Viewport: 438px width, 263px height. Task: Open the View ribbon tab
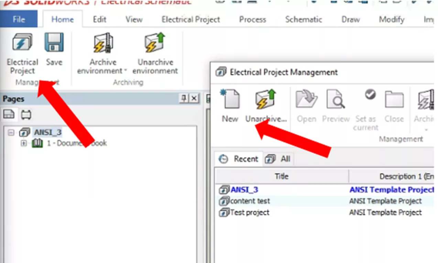pos(134,19)
